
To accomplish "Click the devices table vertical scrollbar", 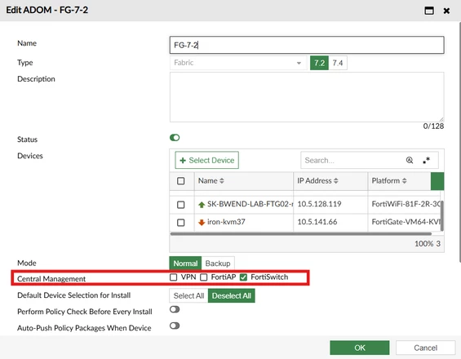I will [442, 216].
